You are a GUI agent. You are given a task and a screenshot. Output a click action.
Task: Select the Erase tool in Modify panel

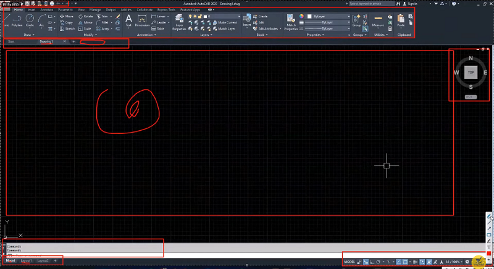coord(118,17)
